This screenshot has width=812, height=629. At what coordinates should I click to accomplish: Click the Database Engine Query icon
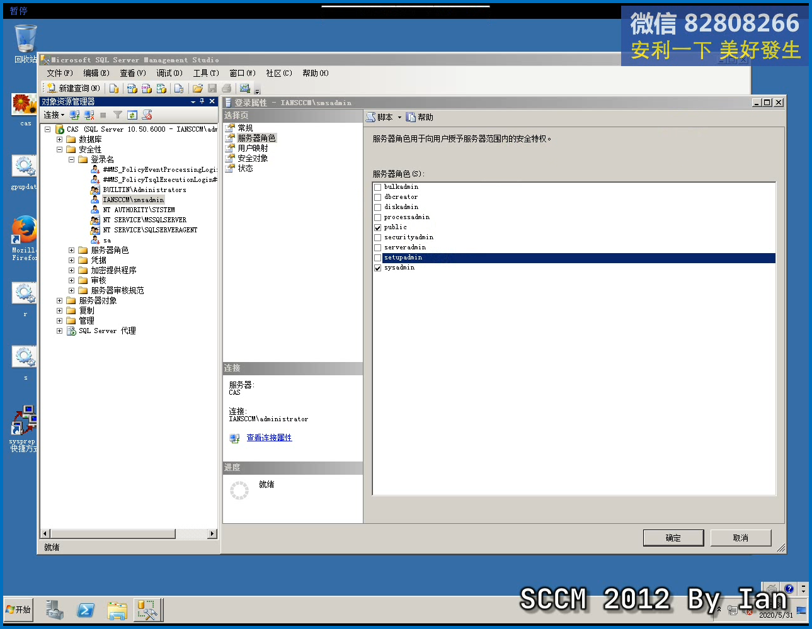(114, 88)
